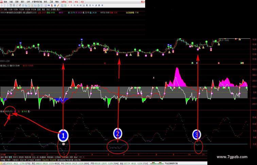Viewport: 257px width, 165px height.
Task: Switch to the 周线 chart tab
Action: point(44,9)
